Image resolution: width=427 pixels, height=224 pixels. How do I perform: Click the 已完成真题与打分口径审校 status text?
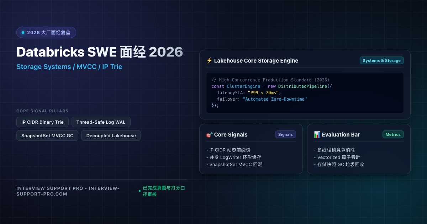tap(164, 191)
